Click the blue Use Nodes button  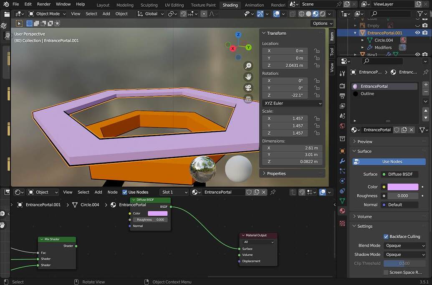click(389, 162)
